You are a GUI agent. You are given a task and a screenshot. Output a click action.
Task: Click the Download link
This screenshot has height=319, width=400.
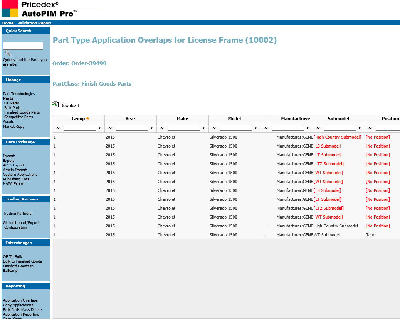click(x=69, y=105)
